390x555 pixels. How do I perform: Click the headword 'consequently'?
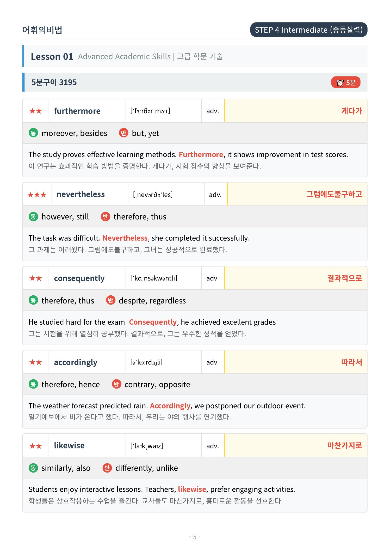(x=79, y=278)
